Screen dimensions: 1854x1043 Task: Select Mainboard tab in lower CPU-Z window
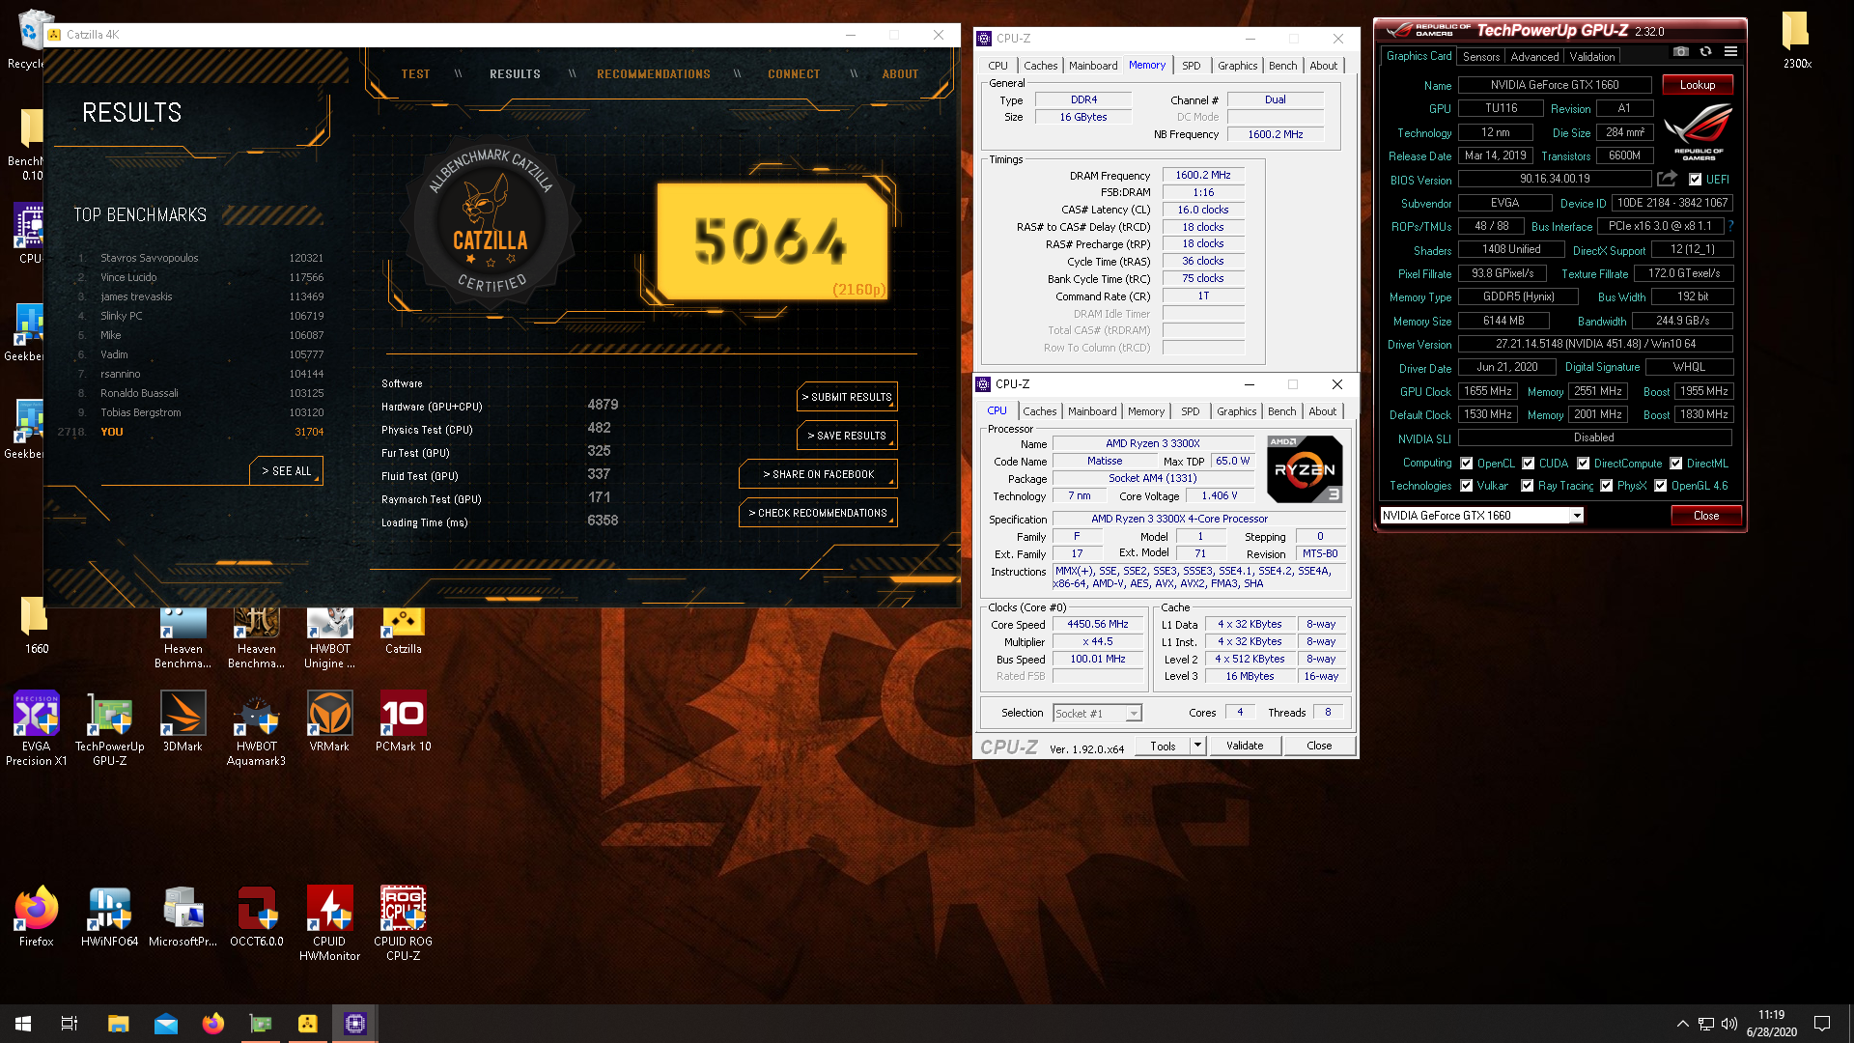pyautogui.click(x=1092, y=411)
